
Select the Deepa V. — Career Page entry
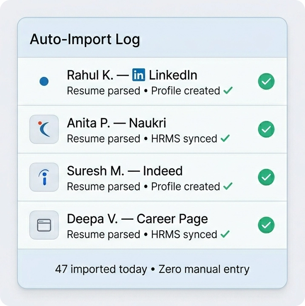coord(137,219)
